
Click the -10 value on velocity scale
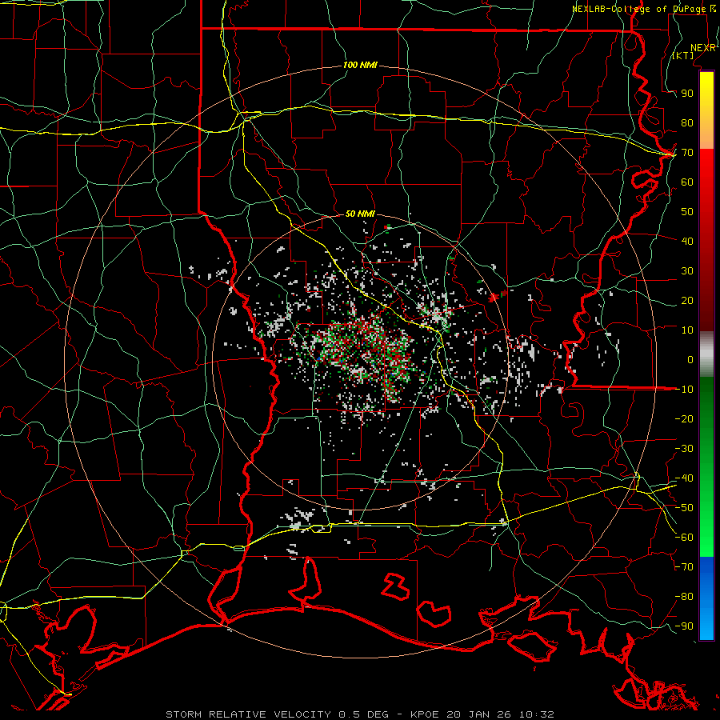tap(684, 390)
